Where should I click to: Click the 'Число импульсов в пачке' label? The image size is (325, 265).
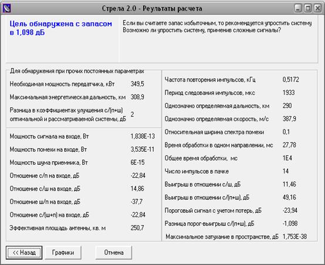tap(197, 171)
